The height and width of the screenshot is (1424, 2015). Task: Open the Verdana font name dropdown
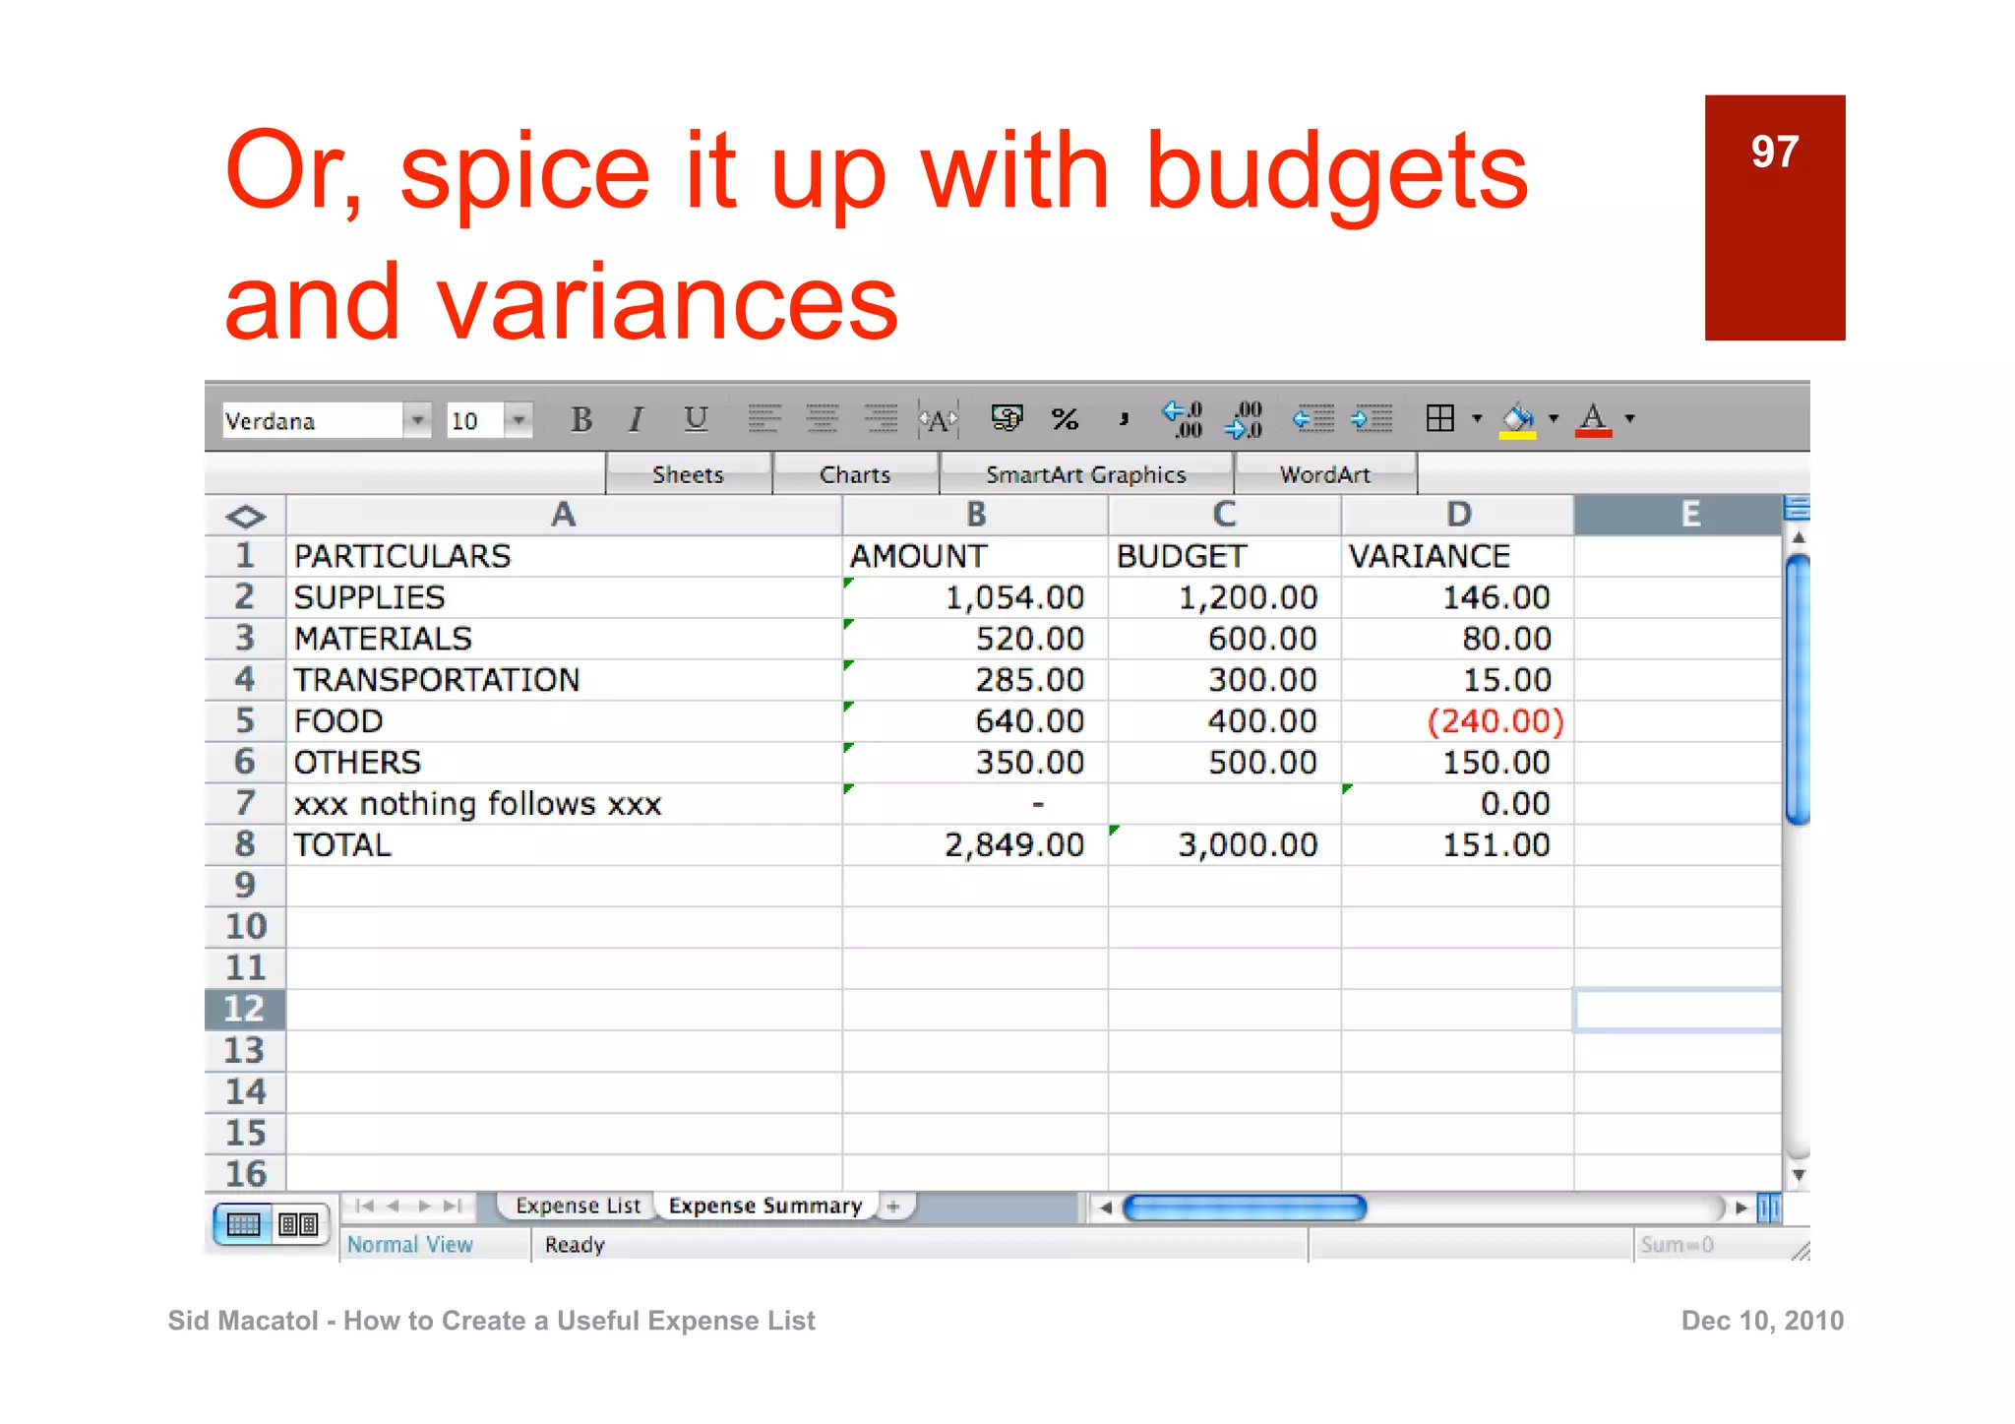[417, 420]
